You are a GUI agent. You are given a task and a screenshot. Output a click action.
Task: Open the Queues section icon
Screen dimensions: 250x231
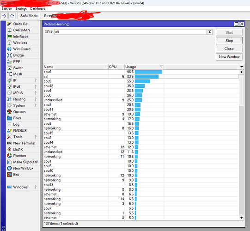point(9,112)
